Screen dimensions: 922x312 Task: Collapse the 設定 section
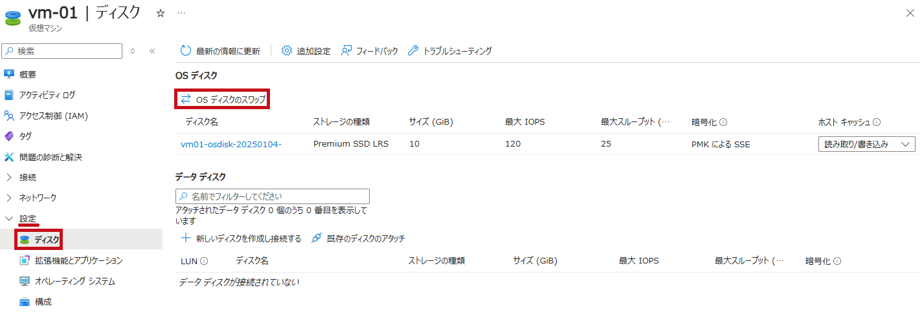9,218
